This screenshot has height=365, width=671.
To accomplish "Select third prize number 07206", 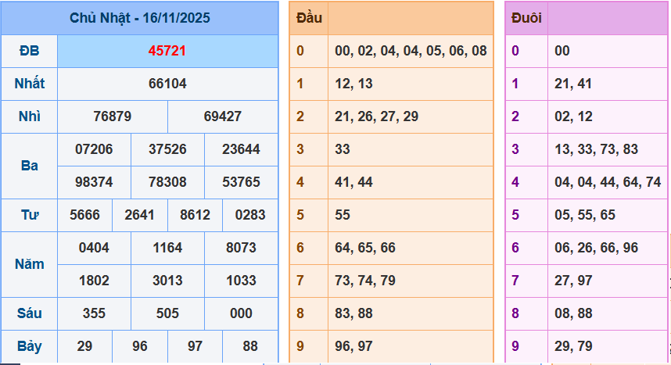I will click(x=94, y=149).
